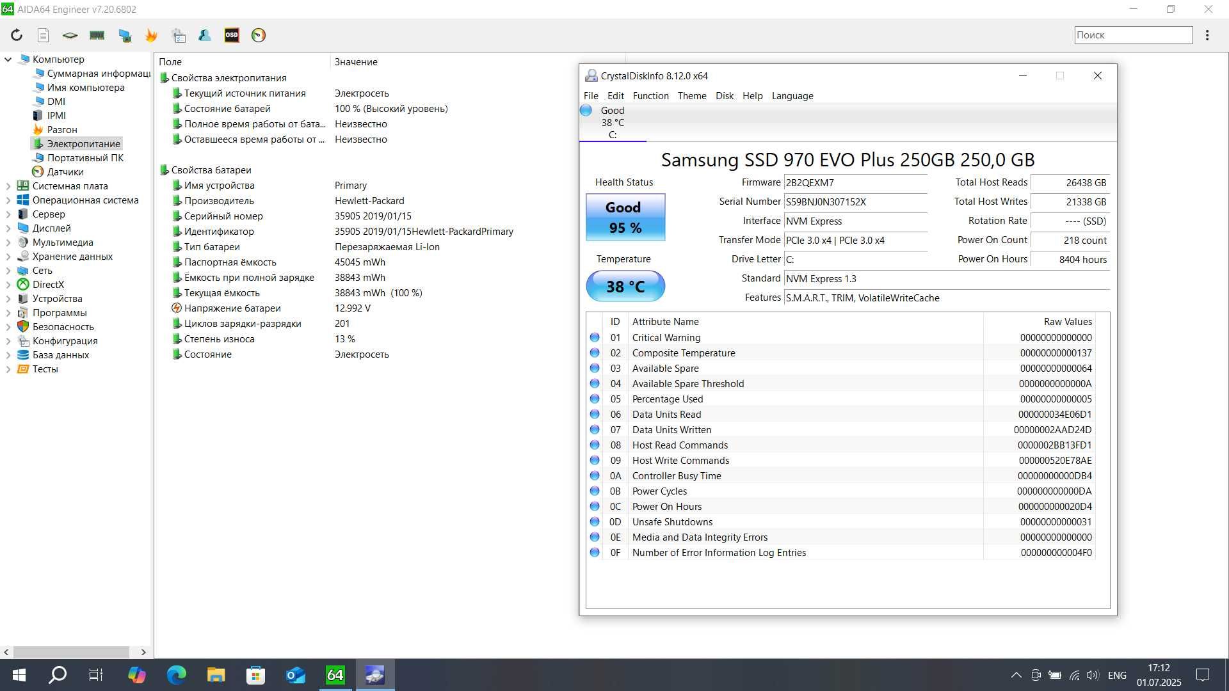Click the Samsung SSD 970 EVO Plus title

point(847,160)
